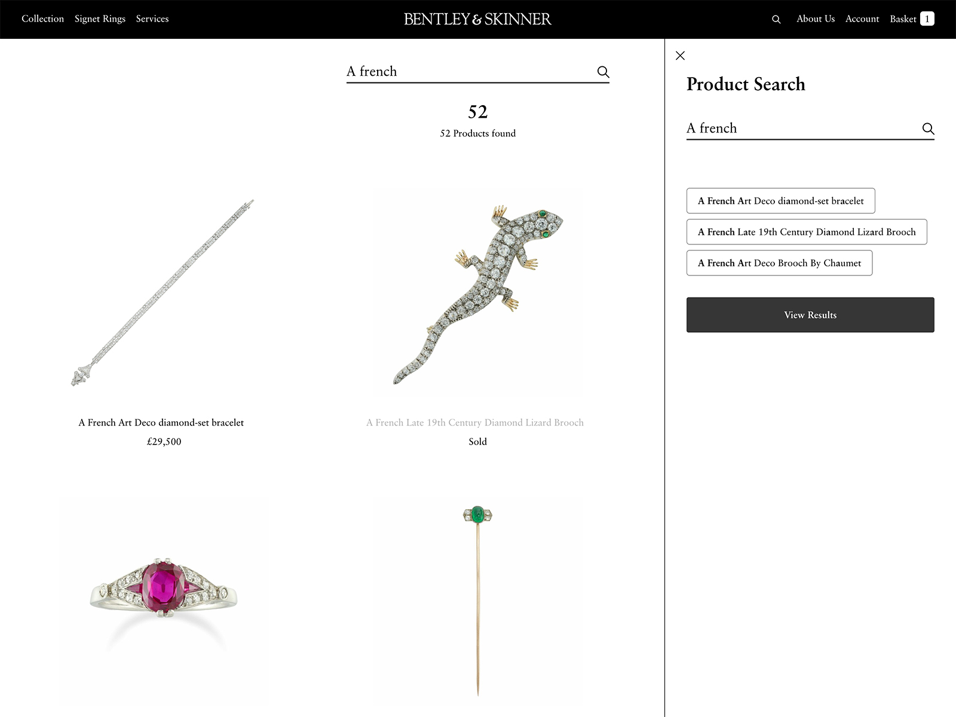Click the View Results button
This screenshot has height=717, width=956.
coord(810,314)
